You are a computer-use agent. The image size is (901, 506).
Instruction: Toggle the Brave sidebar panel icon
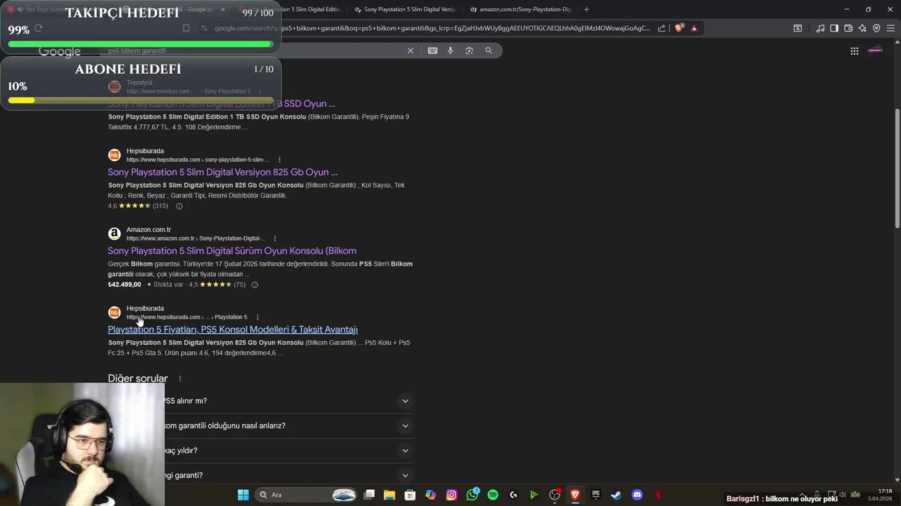point(834,28)
